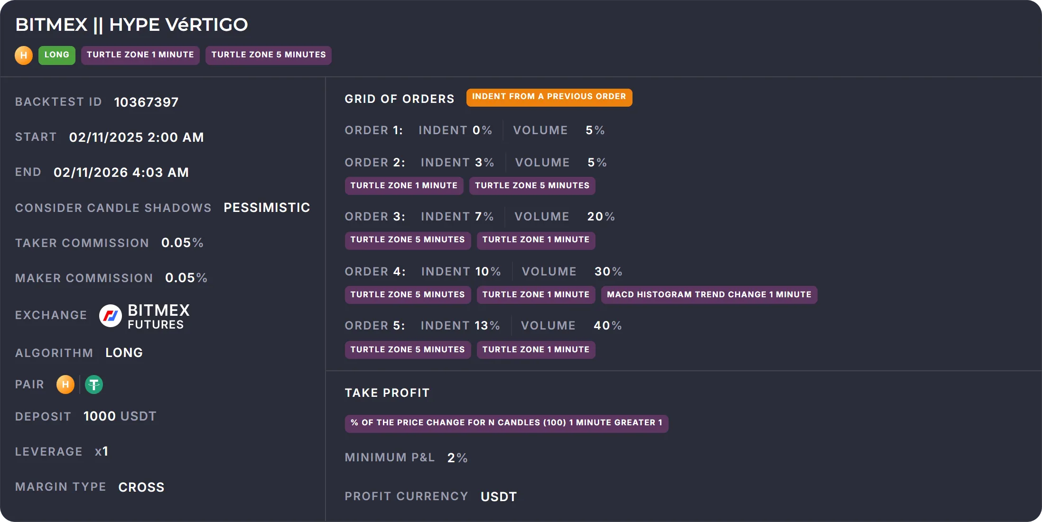
Task: Click the orange HYPE coin icon in header
Action: tap(24, 55)
